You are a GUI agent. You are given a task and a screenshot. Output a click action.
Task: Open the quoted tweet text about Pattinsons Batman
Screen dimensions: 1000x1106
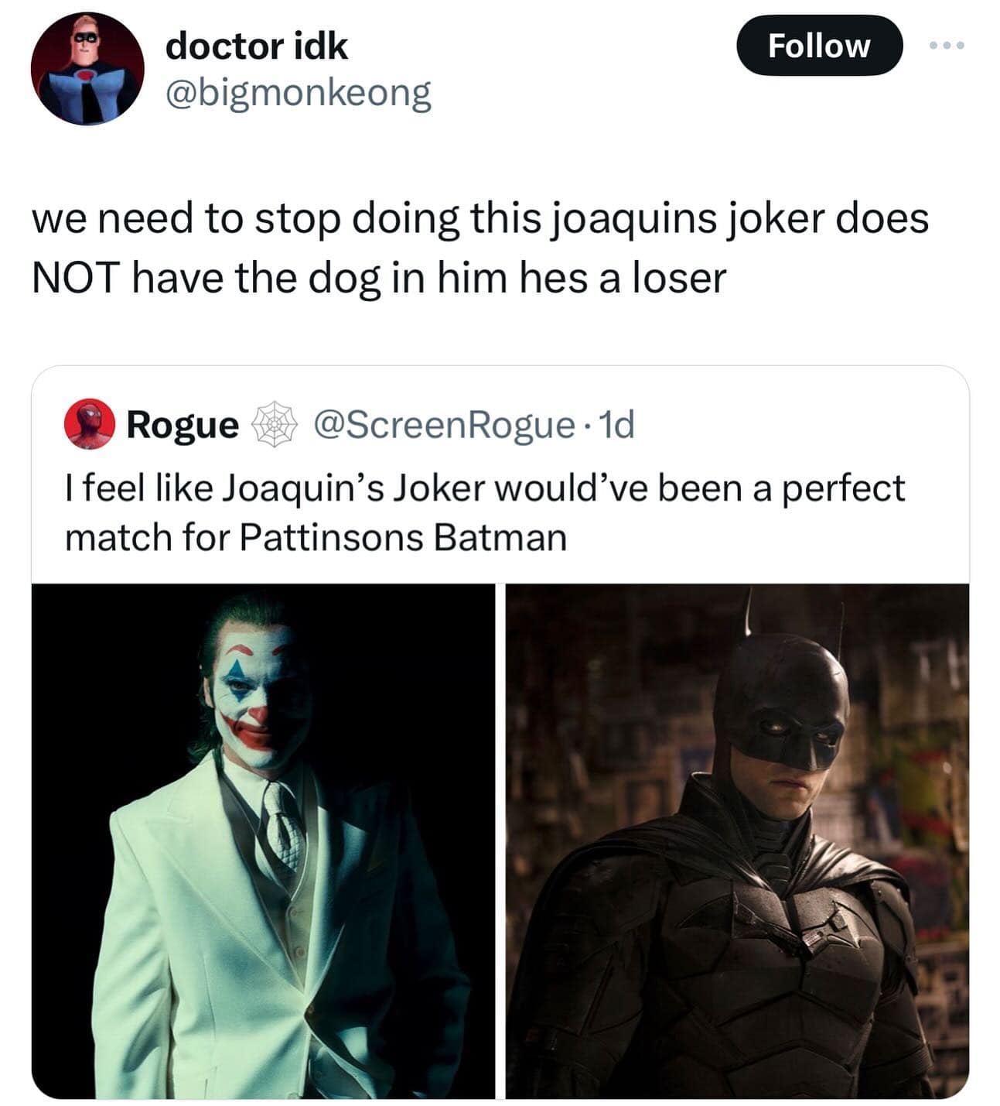[x=484, y=512]
